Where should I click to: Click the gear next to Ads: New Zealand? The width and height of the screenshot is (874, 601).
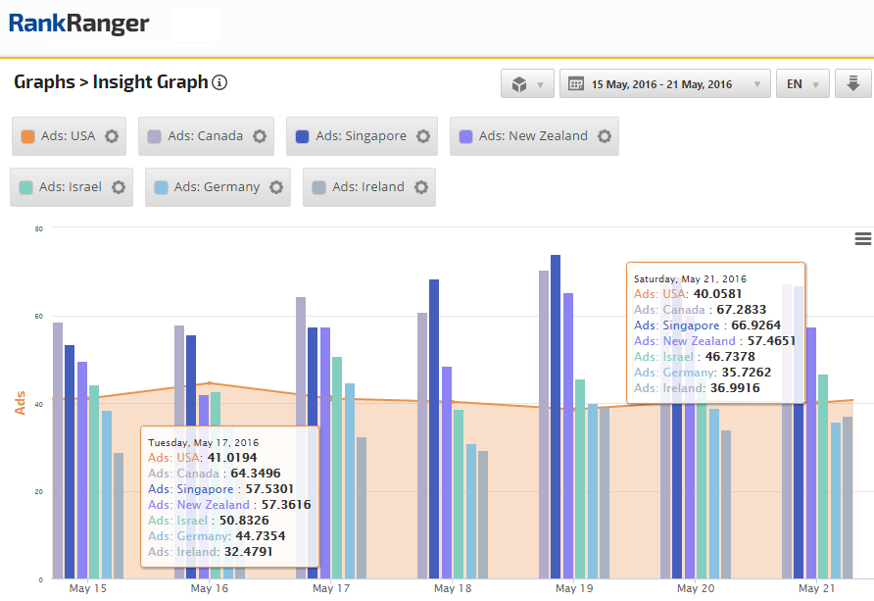(605, 136)
